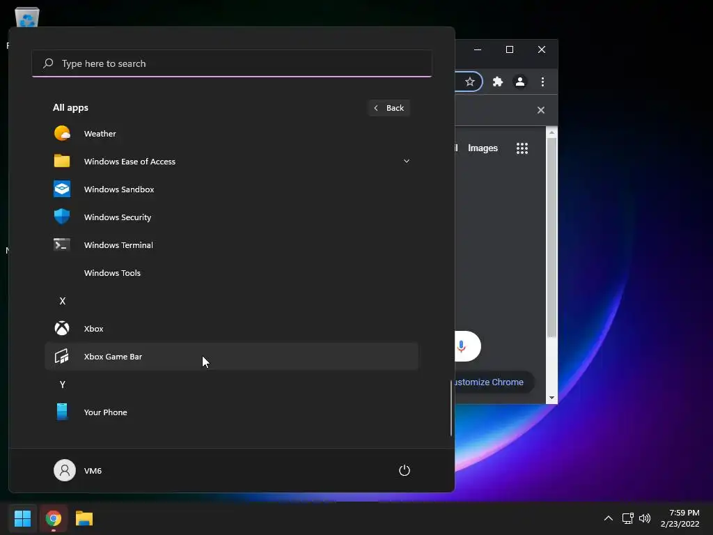Launch Xbox Game Bar icon
713x535 pixels.
click(62, 356)
